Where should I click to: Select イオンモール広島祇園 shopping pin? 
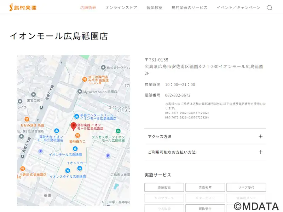tap(75, 149)
